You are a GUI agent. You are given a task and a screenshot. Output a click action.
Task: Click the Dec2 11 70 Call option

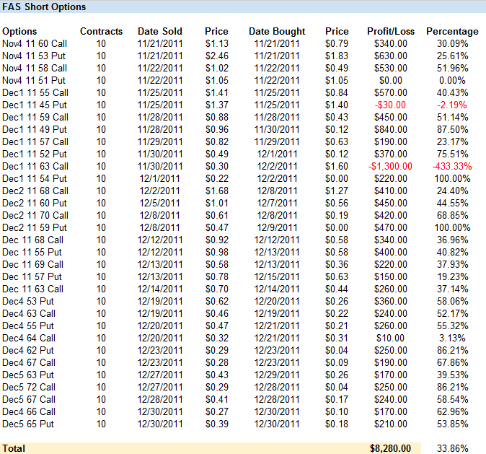[35, 215]
